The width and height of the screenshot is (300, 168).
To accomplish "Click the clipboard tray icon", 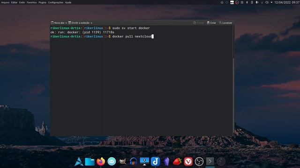I will pos(242,2).
